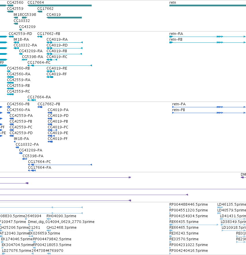Open the CG42559-RA transcript label

19,80
